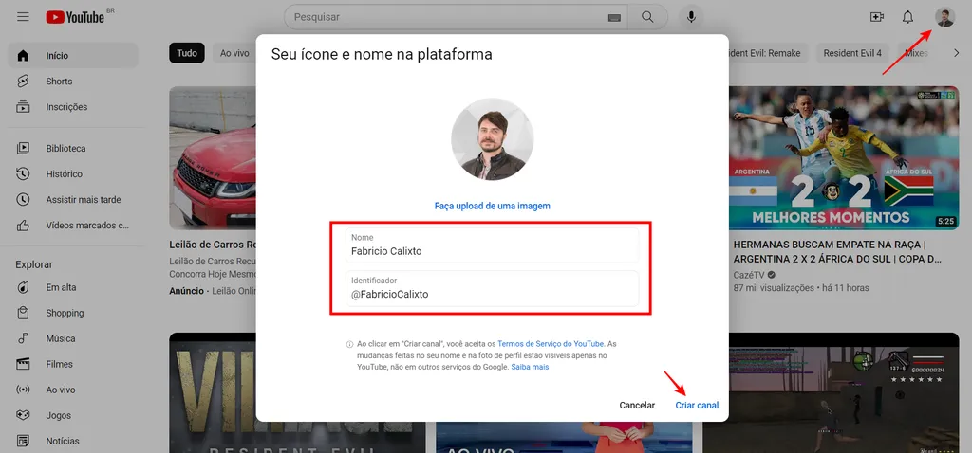The image size is (972, 453).
Task: Open Termos de Serviço do YouTube link
Action: tap(551, 343)
